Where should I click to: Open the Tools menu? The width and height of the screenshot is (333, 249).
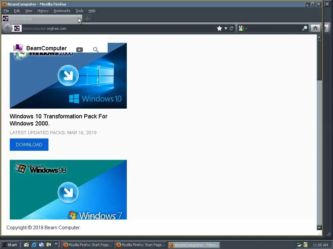79,11
